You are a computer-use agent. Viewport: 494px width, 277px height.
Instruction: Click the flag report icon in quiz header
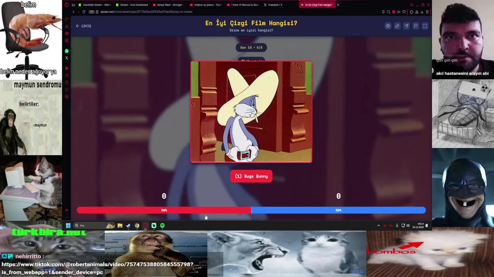[416, 26]
